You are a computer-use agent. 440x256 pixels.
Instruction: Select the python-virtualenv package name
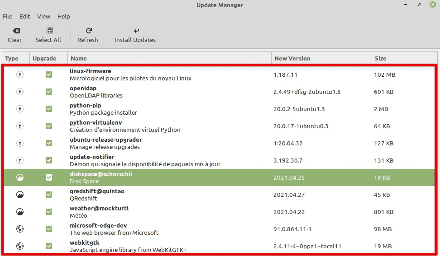pyautogui.click(x=96, y=122)
